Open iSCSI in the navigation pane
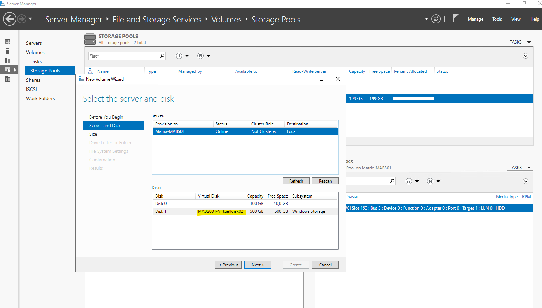 (x=31, y=89)
